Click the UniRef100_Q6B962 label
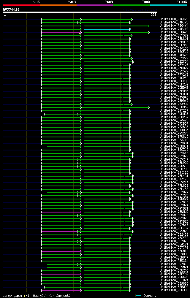Screen dimensions: 190x298 174,107
